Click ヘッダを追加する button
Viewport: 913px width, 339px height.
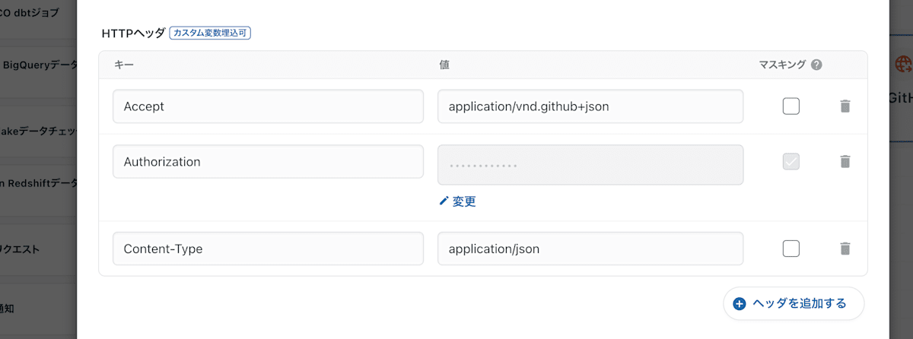(x=794, y=303)
